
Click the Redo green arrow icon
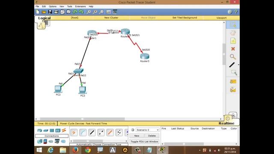[x=81, y=12]
